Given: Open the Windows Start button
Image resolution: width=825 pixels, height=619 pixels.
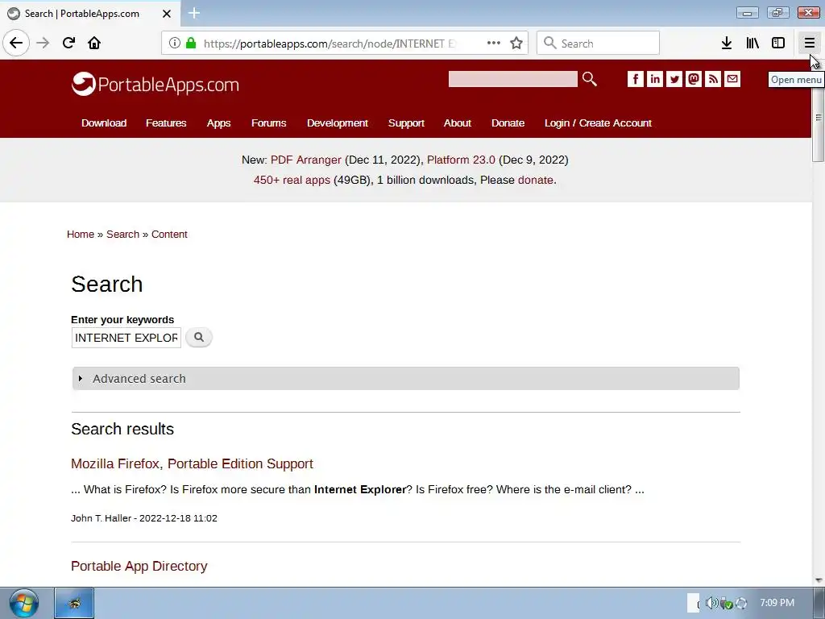Looking at the screenshot, I should (x=23, y=603).
